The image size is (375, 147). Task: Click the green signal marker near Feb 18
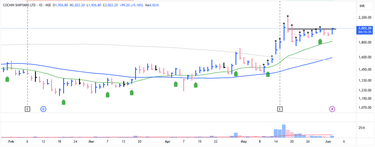[x=64, y=102]
